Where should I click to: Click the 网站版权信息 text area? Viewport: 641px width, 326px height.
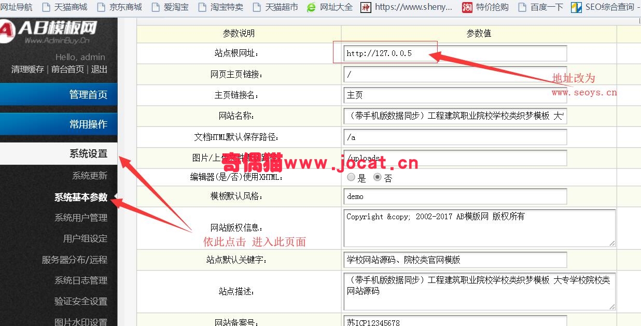pos(479,228)
